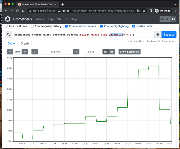The image size is (180, 149).
Task: Disable Enable linter checkbox
Action: point(134,26)
